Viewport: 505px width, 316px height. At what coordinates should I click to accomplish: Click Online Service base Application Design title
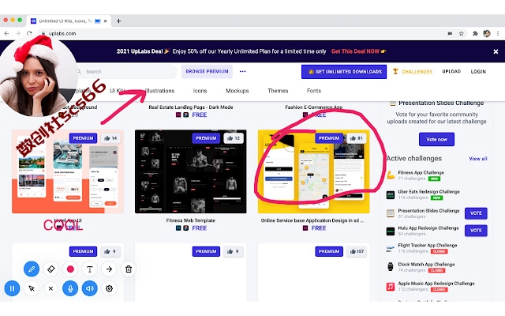pos(312,220)
